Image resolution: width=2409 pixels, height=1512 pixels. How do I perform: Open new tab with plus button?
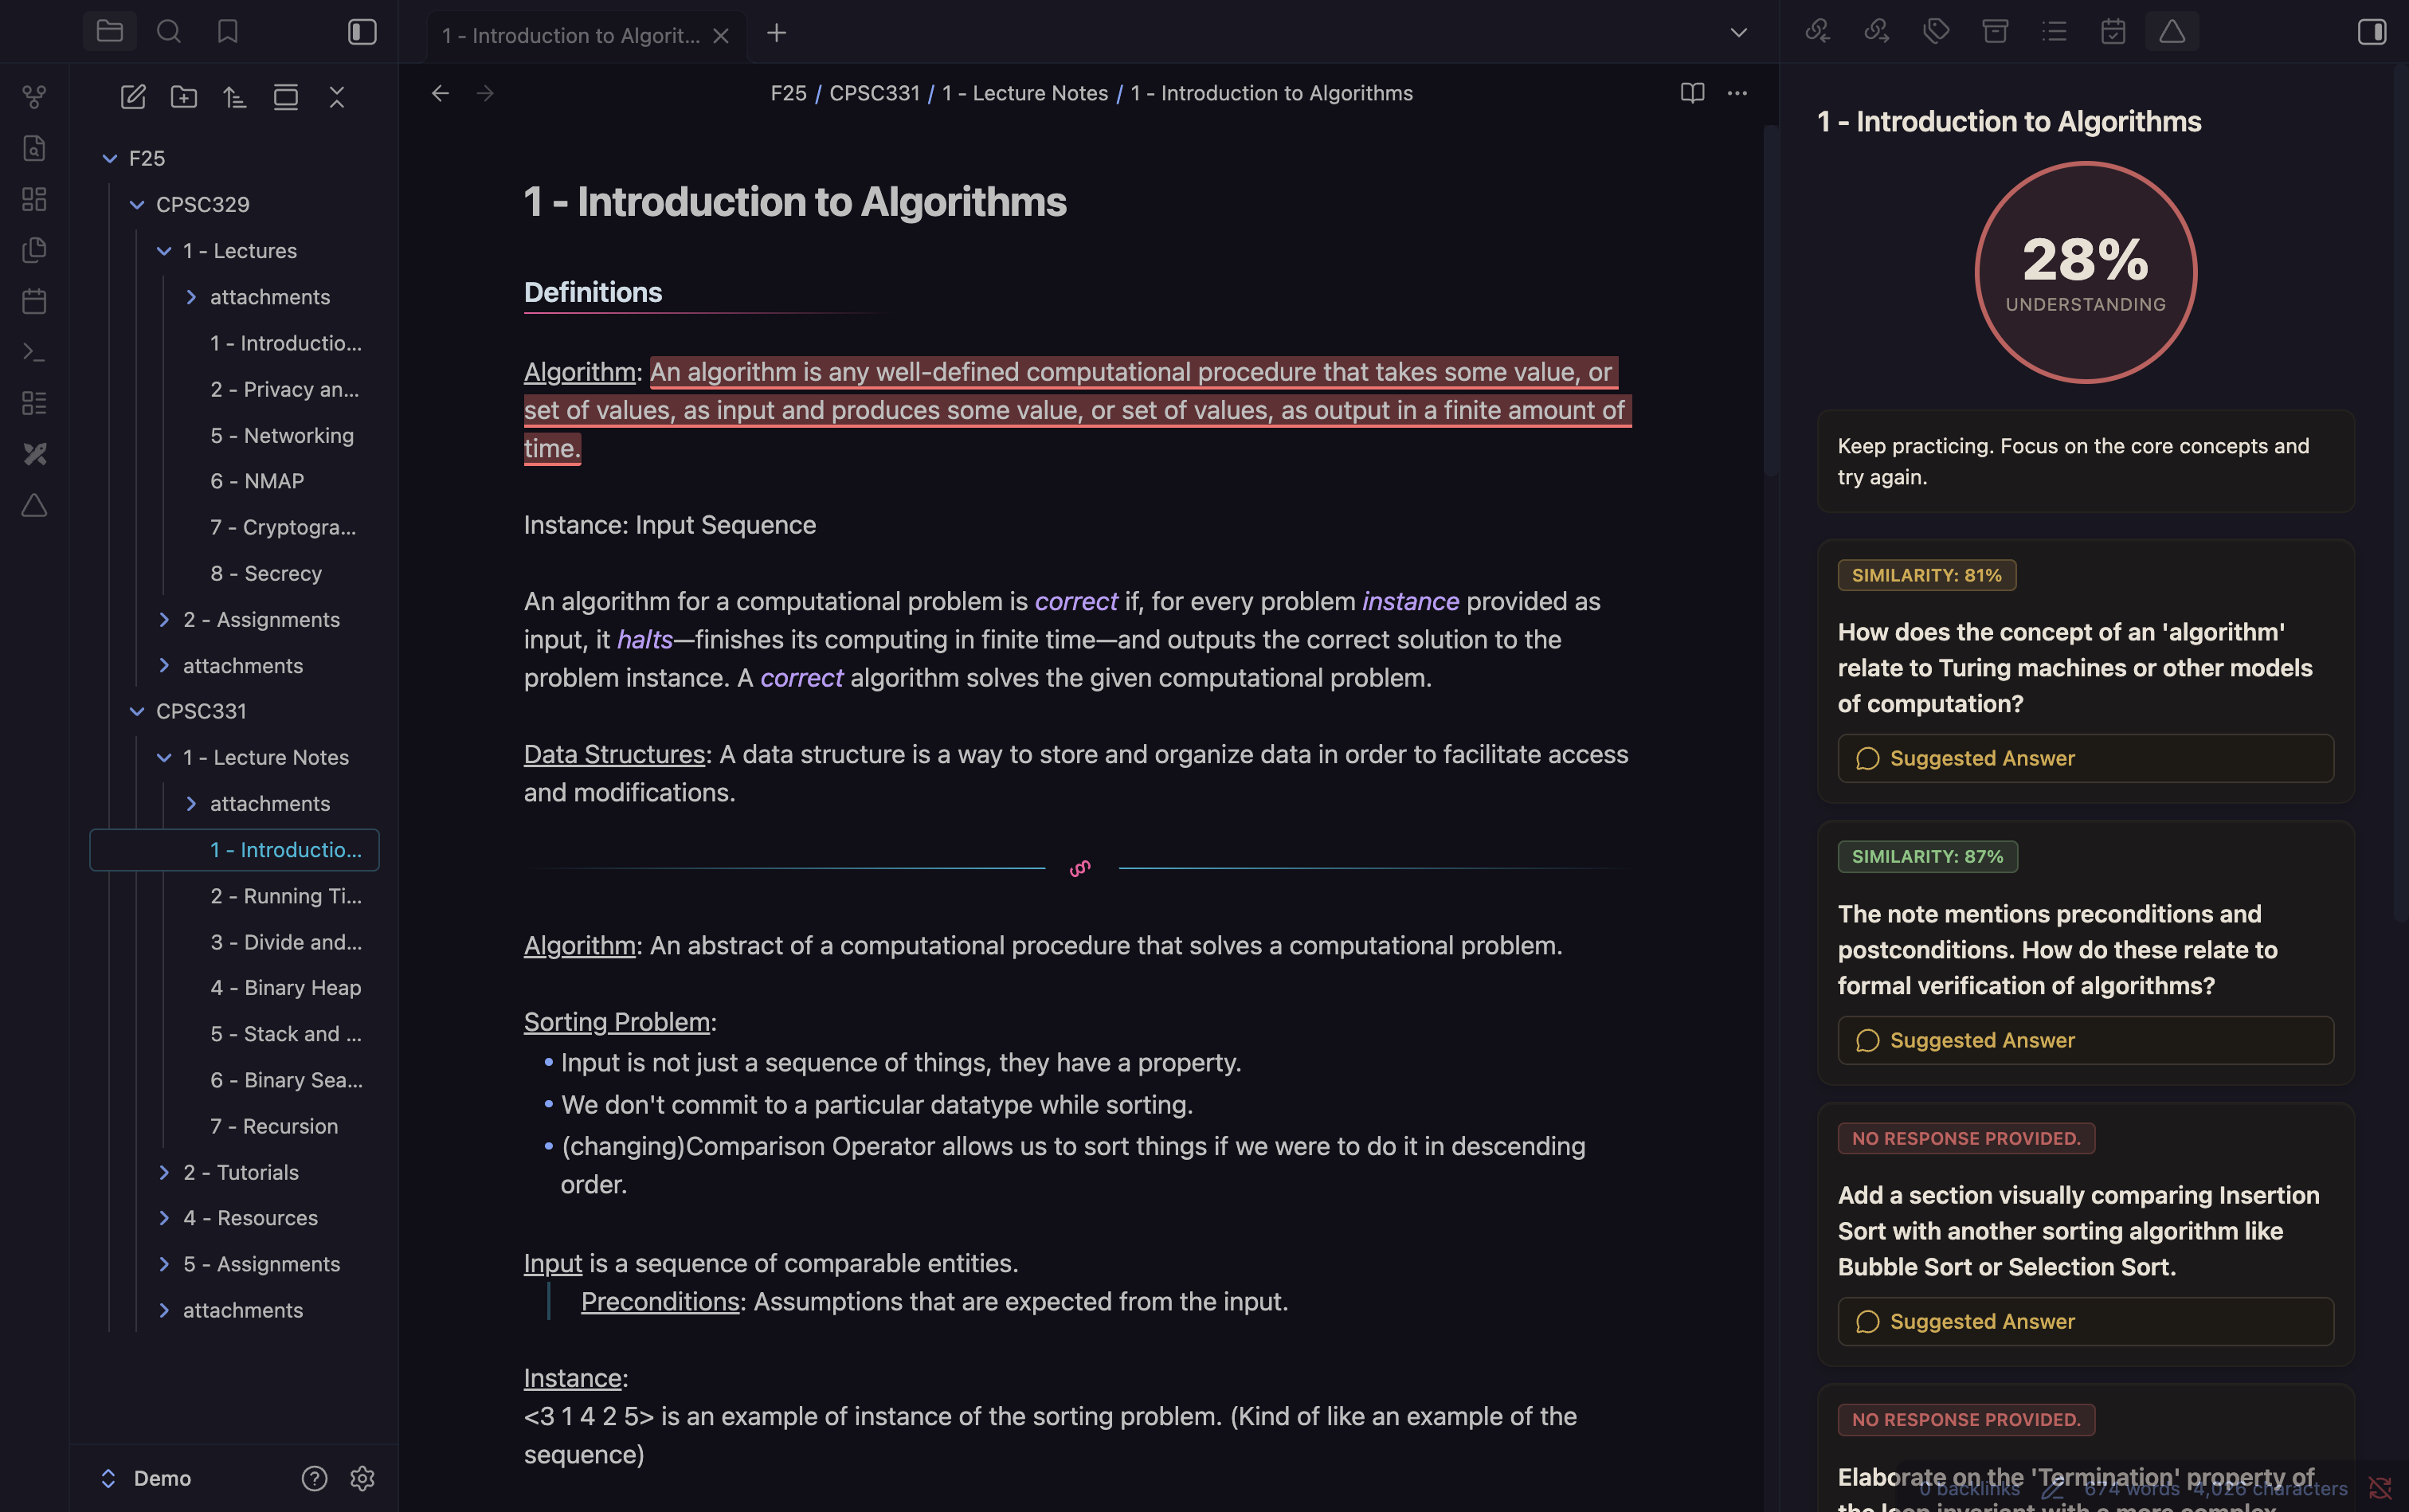(x=776, y=33)
